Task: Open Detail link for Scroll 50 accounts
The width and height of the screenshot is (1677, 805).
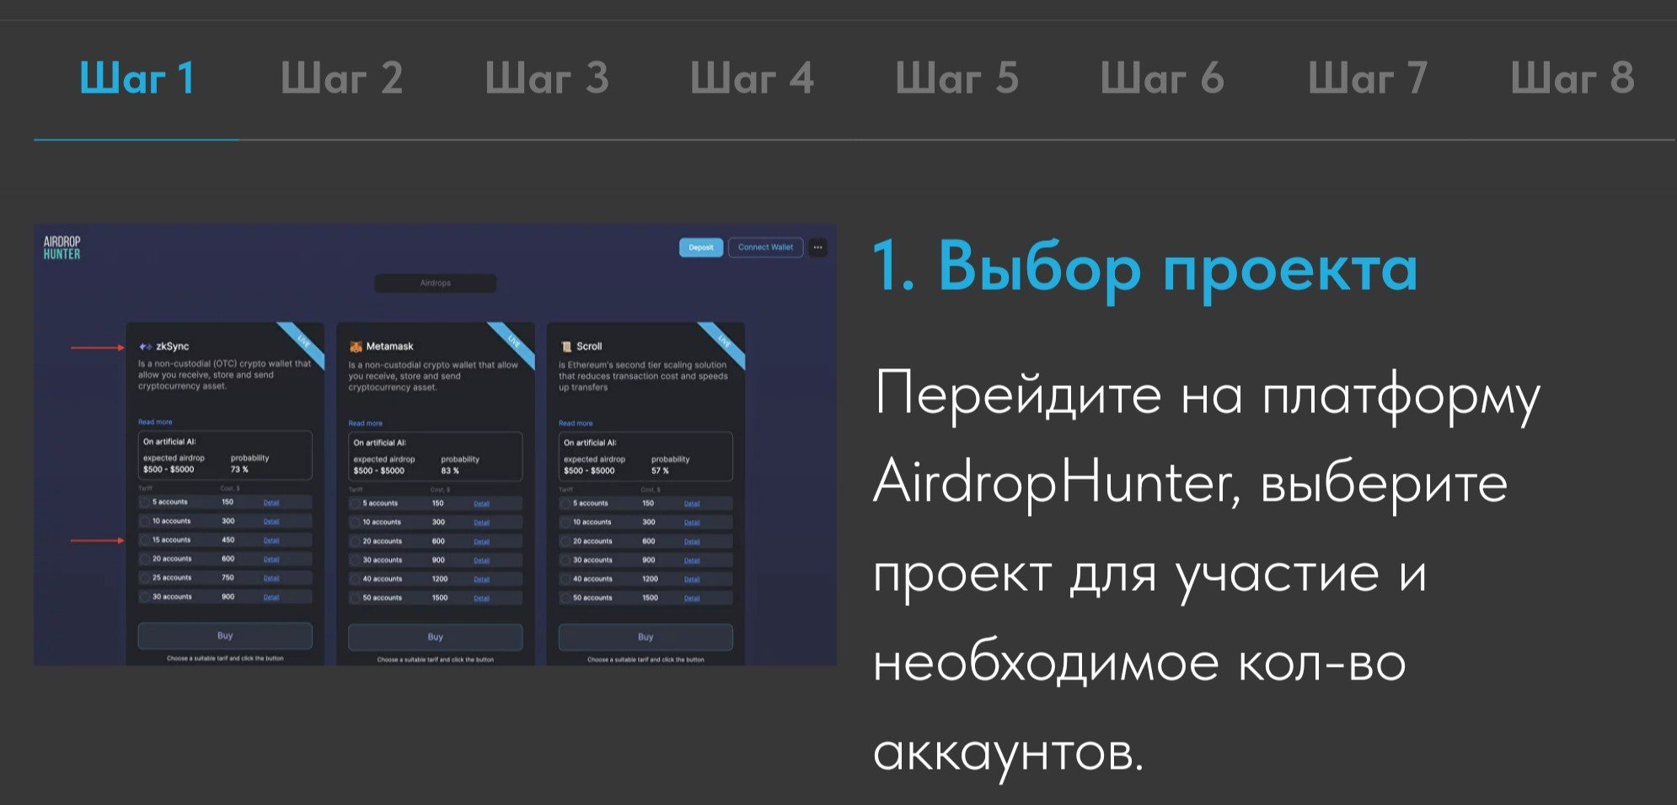Action: (x=692, y=598)
